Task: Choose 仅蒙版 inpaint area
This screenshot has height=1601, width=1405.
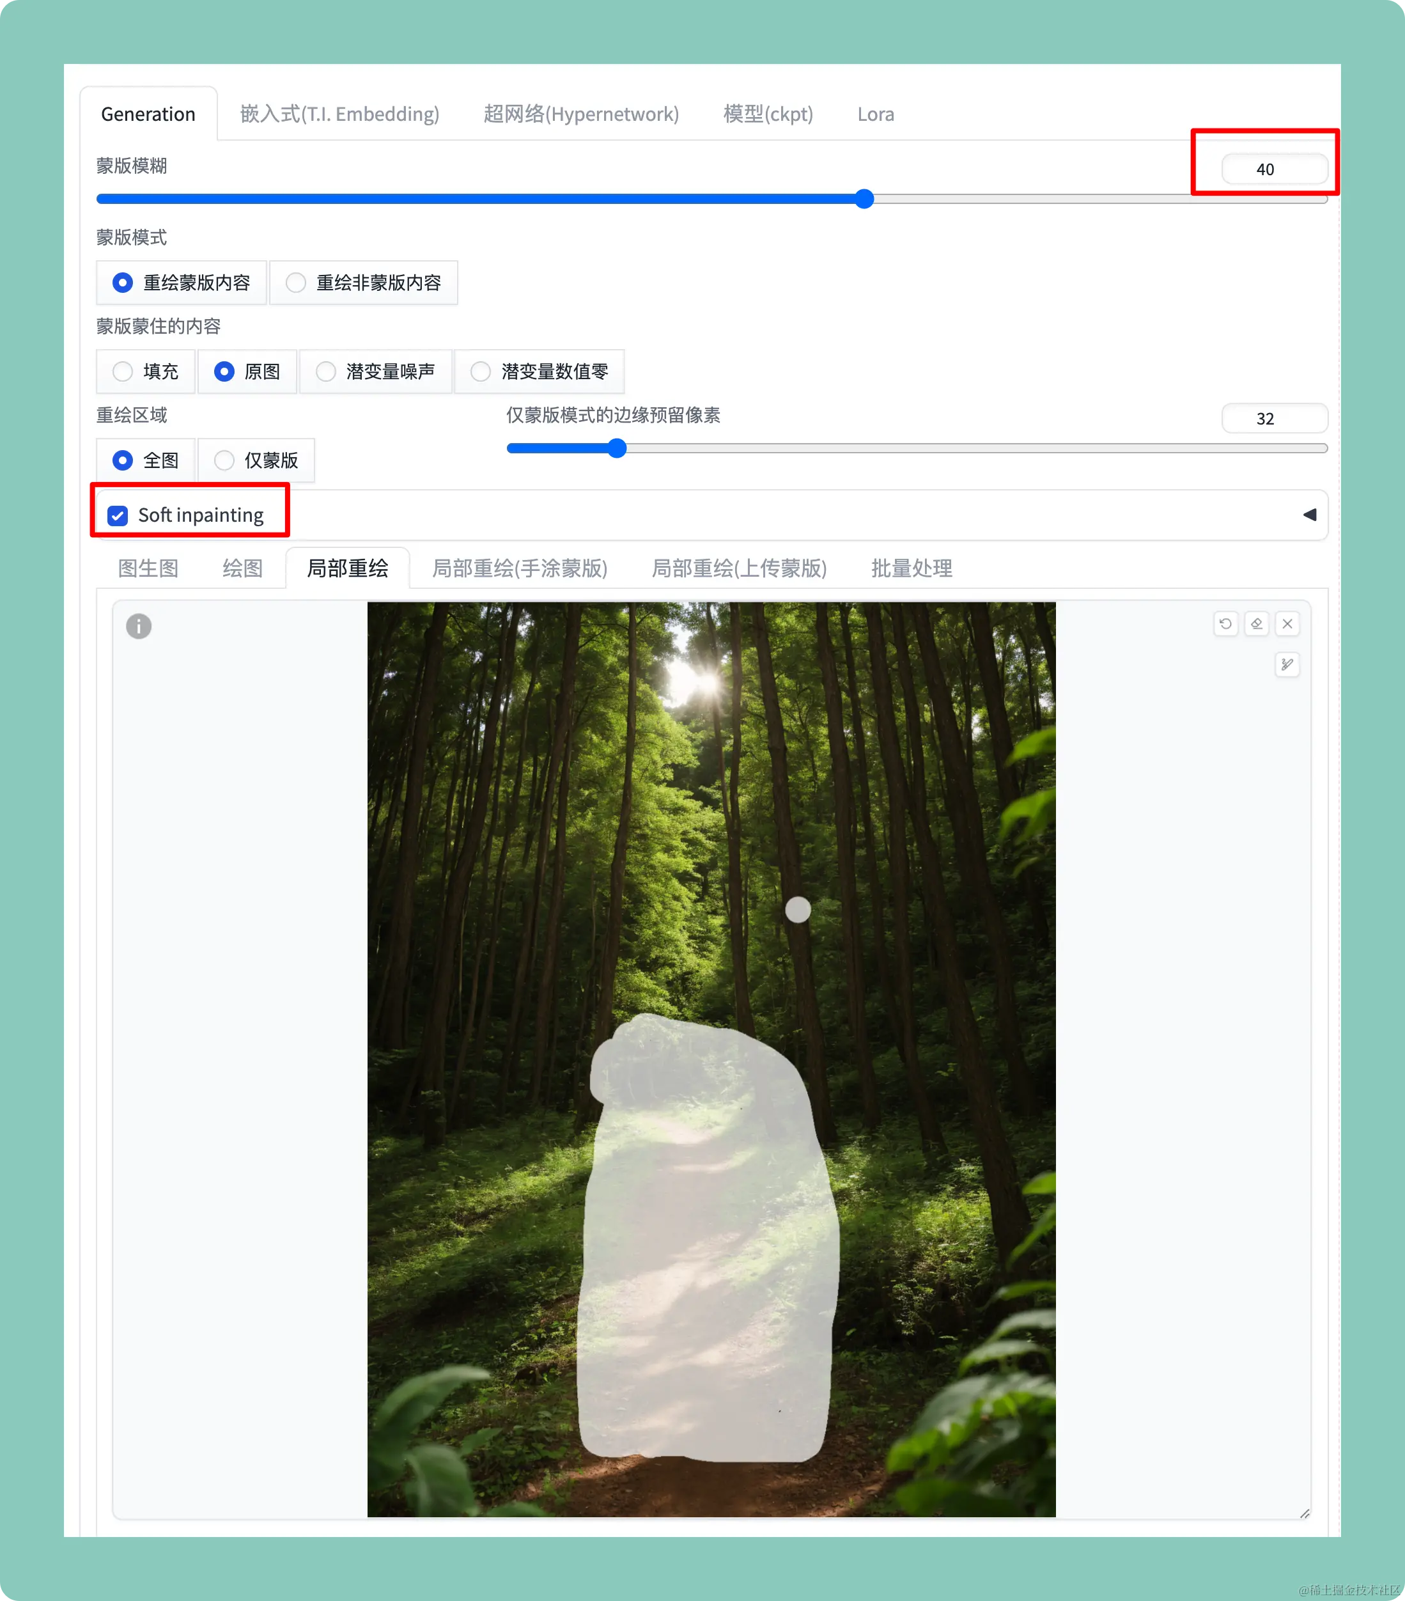Action: click(225, 460)
